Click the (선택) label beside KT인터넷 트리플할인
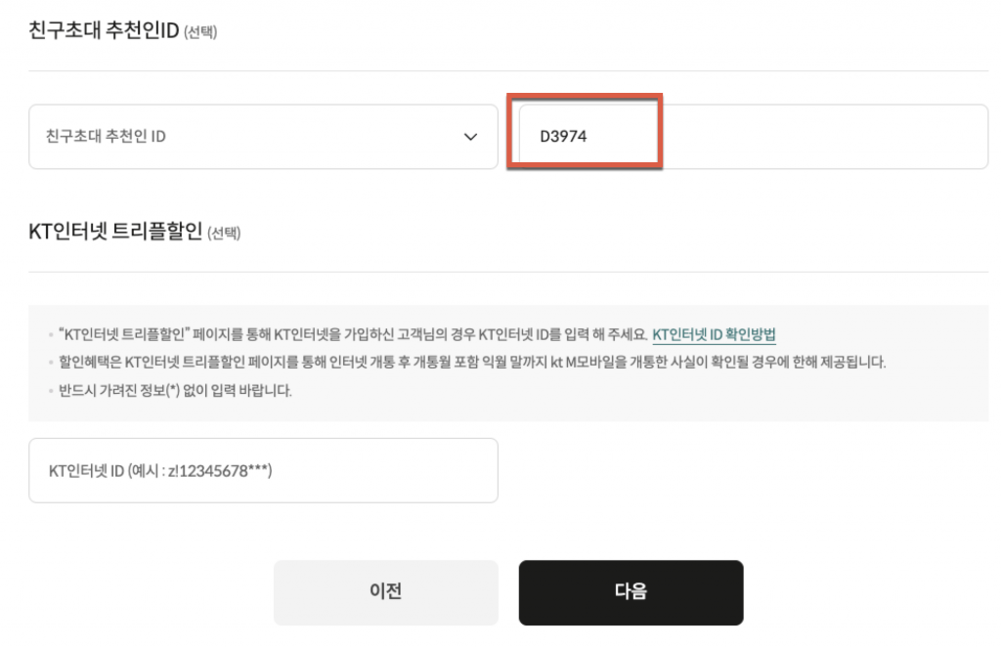The height and width of the screenshot is (647, 1001). [223, 234]
